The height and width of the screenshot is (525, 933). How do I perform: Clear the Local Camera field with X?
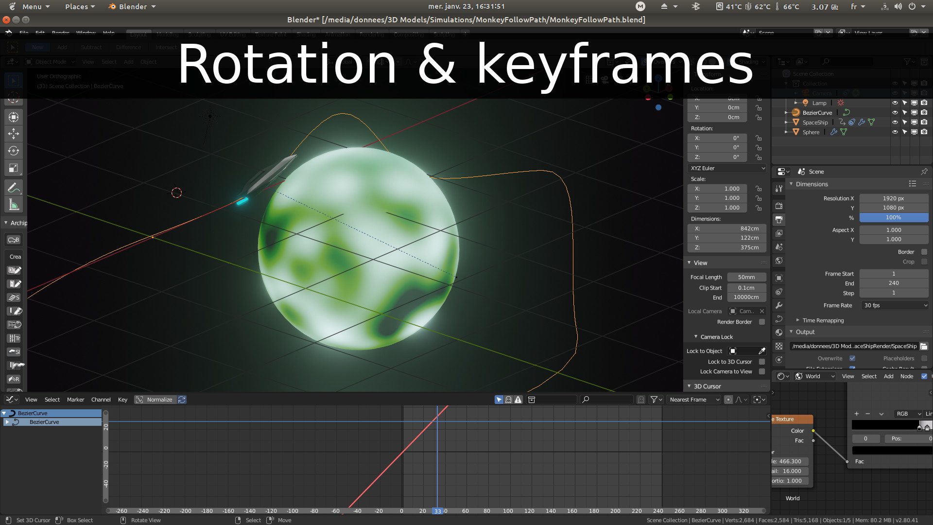click(762, 311)
